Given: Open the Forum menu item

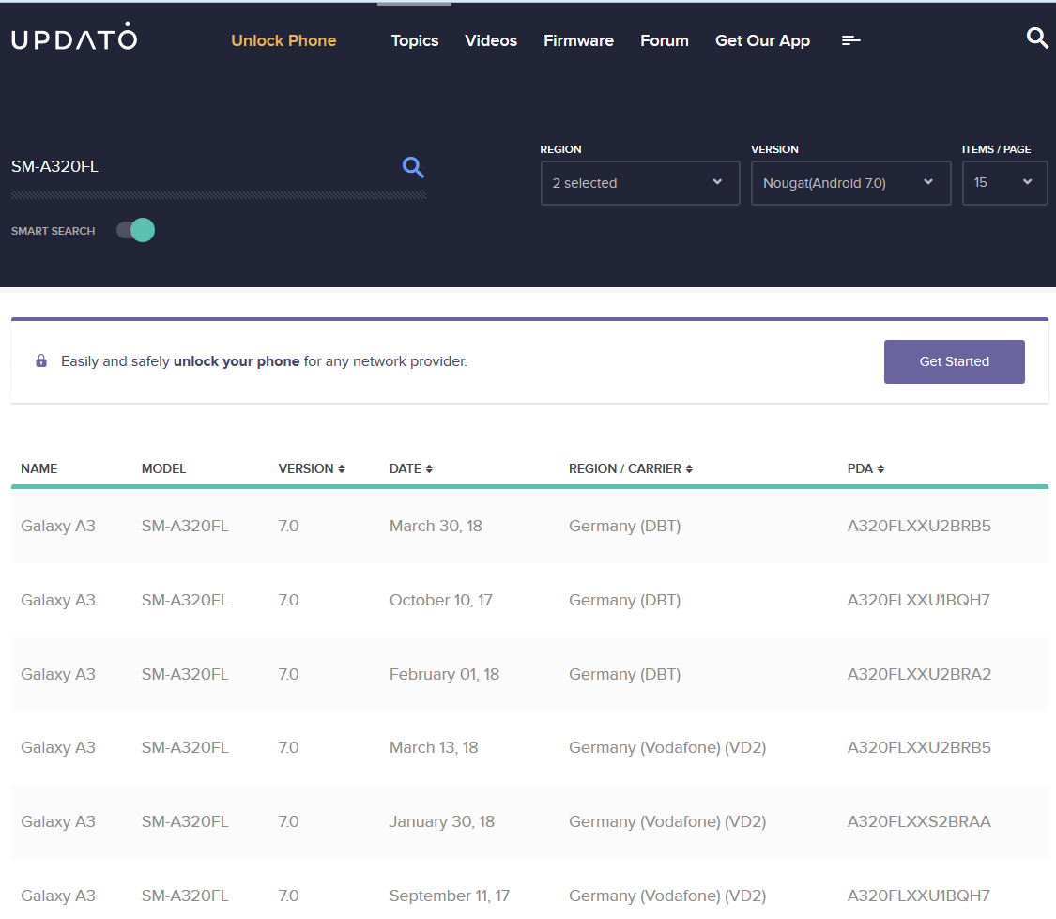Looking at the screenshot, I should click(x=664, y=40).
